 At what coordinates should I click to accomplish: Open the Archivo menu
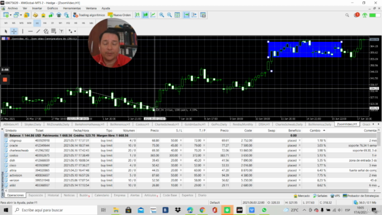click(x=13, y=8)
